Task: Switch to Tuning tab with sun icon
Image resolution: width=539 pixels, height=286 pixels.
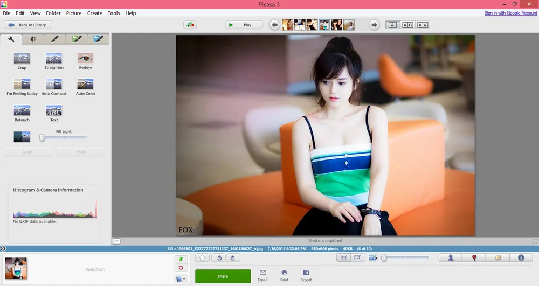Action: [33, 39]
